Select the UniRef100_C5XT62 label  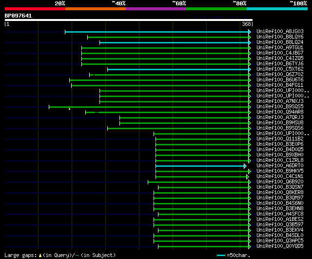click(280, 69)
